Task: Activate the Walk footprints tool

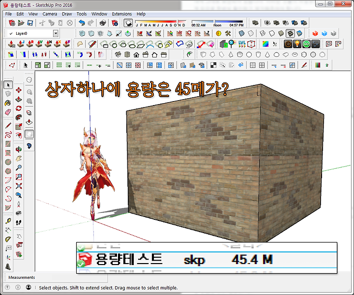Action: point(19,222)
